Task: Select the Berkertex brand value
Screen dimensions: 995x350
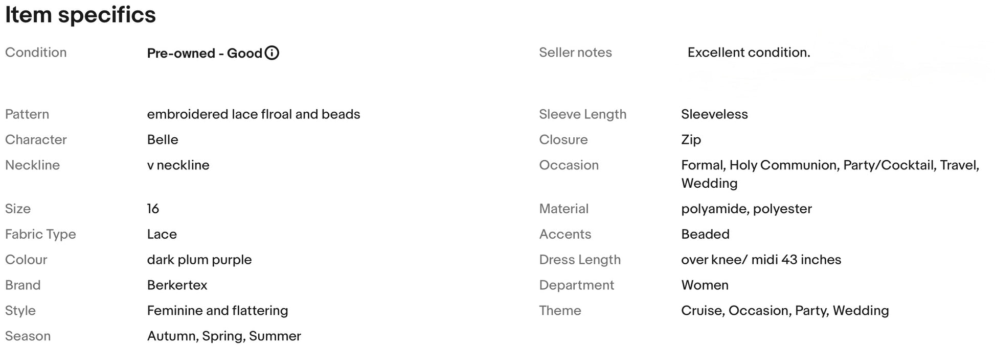Action: coord(177,285)
